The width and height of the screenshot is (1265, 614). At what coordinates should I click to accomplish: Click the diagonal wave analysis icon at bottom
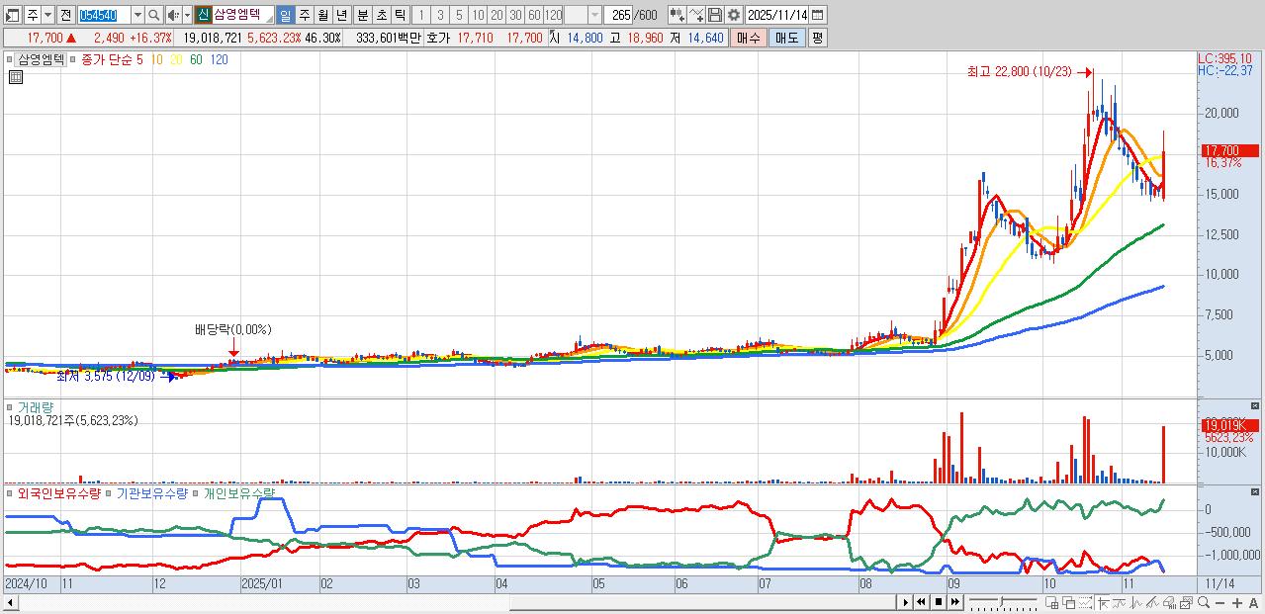pos(1152,602)
